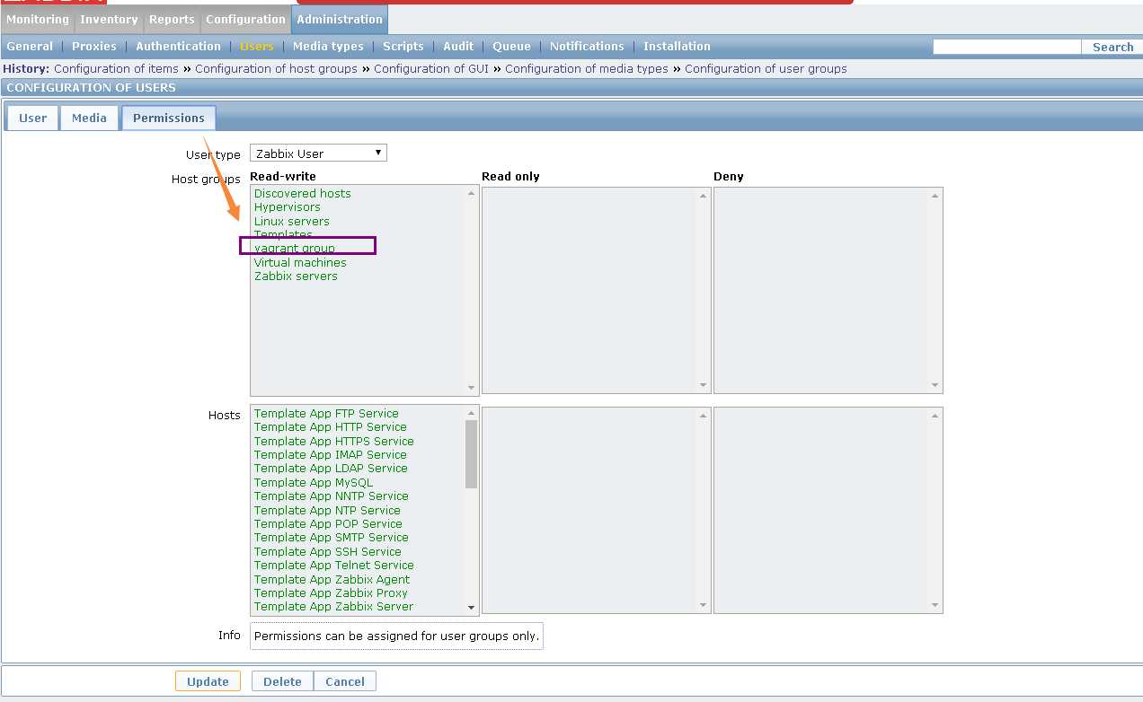Click the Search button
The height and width of the screenshot is (702, 1143).
[1112, 47]
